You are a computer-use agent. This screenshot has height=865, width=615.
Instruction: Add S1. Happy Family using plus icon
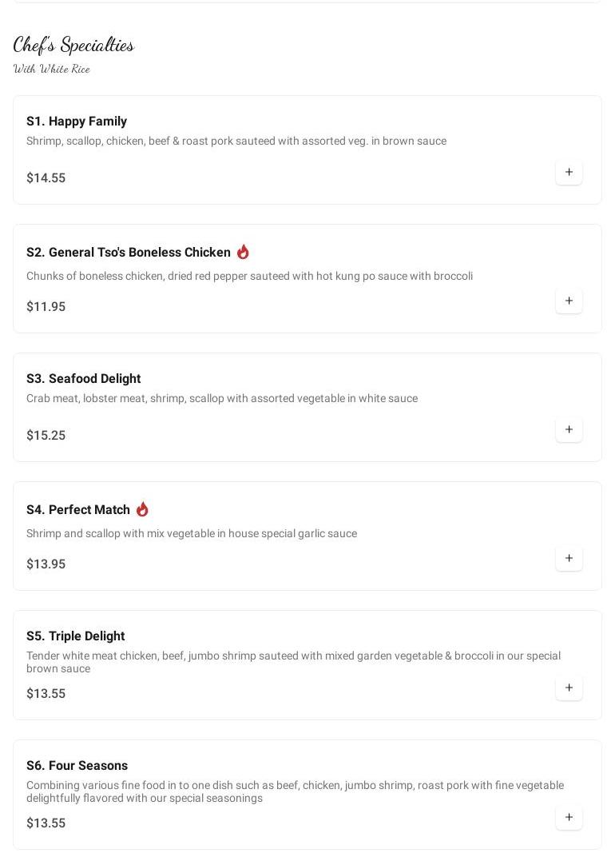(569, 173)
